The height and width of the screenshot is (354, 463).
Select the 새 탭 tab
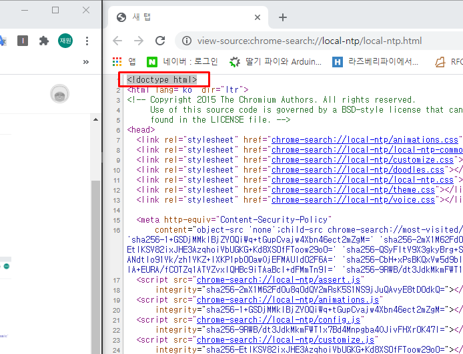click(x=188, y=17)
